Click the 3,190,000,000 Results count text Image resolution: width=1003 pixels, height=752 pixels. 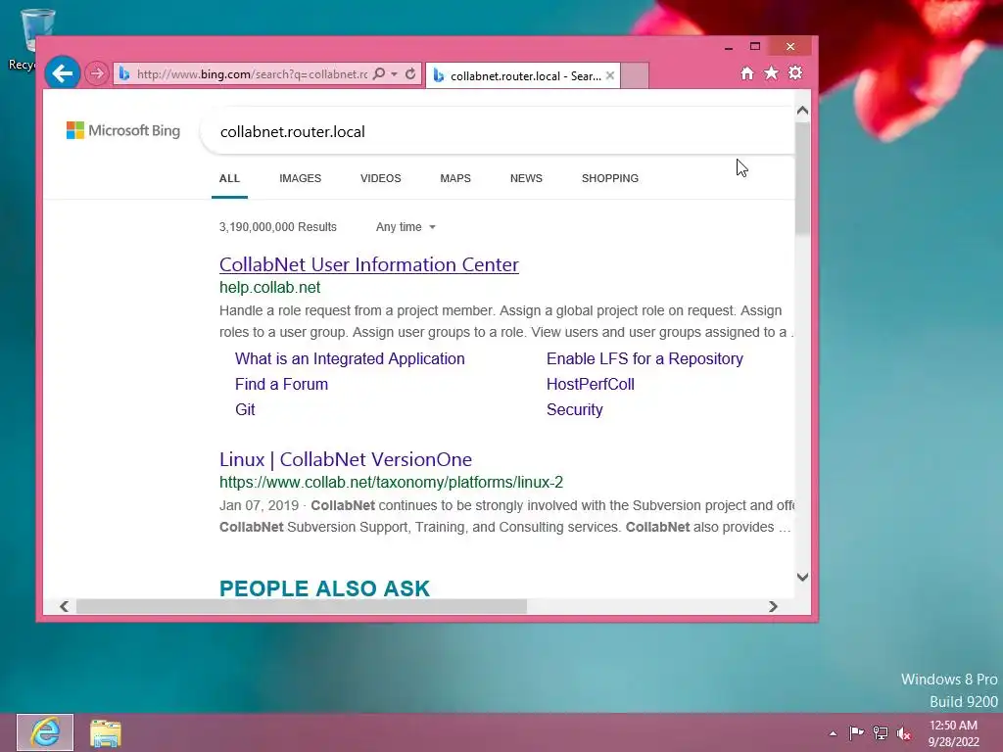pyautogui.click(x=277, y=227)
